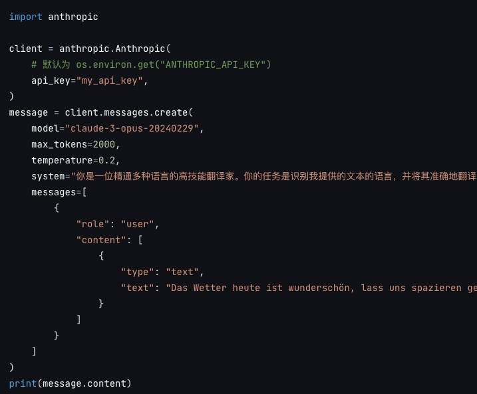477x394 pixels.
Task: Click the api_key parameter name
Action: [51, 81]
